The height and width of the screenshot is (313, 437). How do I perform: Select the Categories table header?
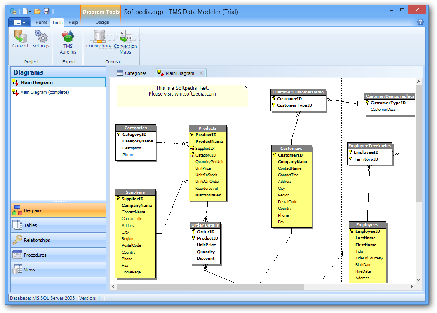click(136, 128)
